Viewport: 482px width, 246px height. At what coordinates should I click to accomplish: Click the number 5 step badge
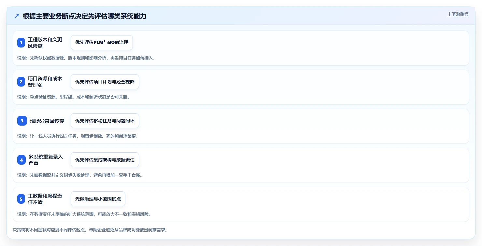[x=21, y=199]
